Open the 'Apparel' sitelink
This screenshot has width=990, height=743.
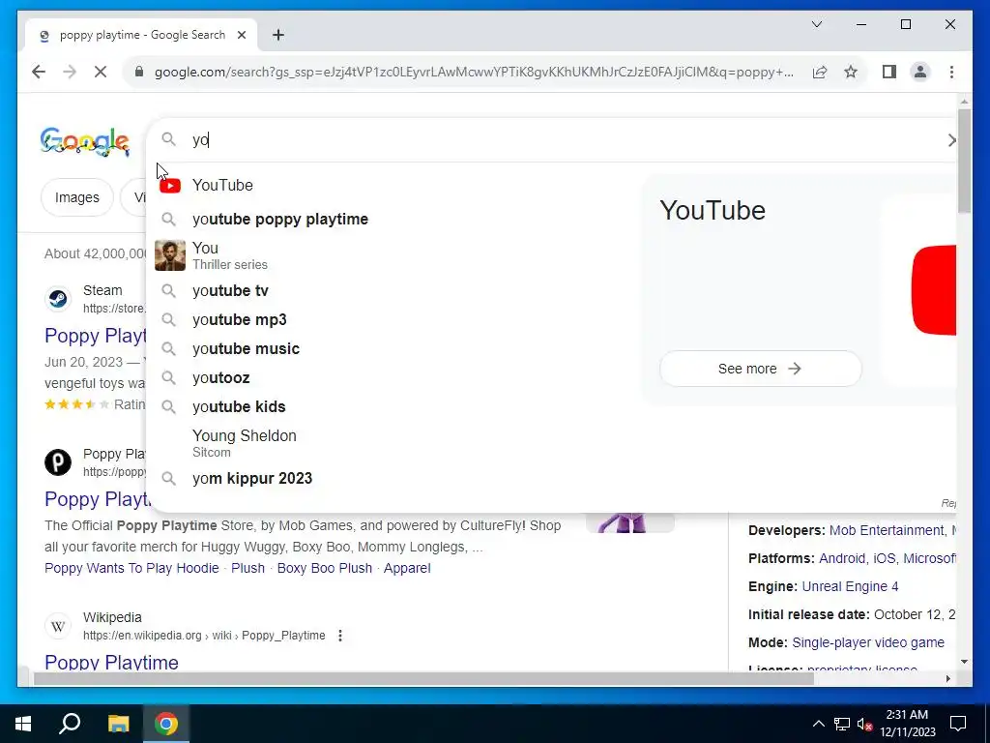point(407,568)
